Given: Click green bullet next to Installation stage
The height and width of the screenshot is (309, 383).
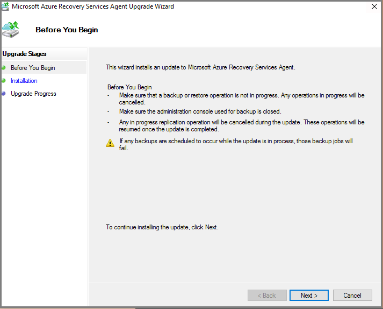Looking at the screenshot, I should (3, 81).
